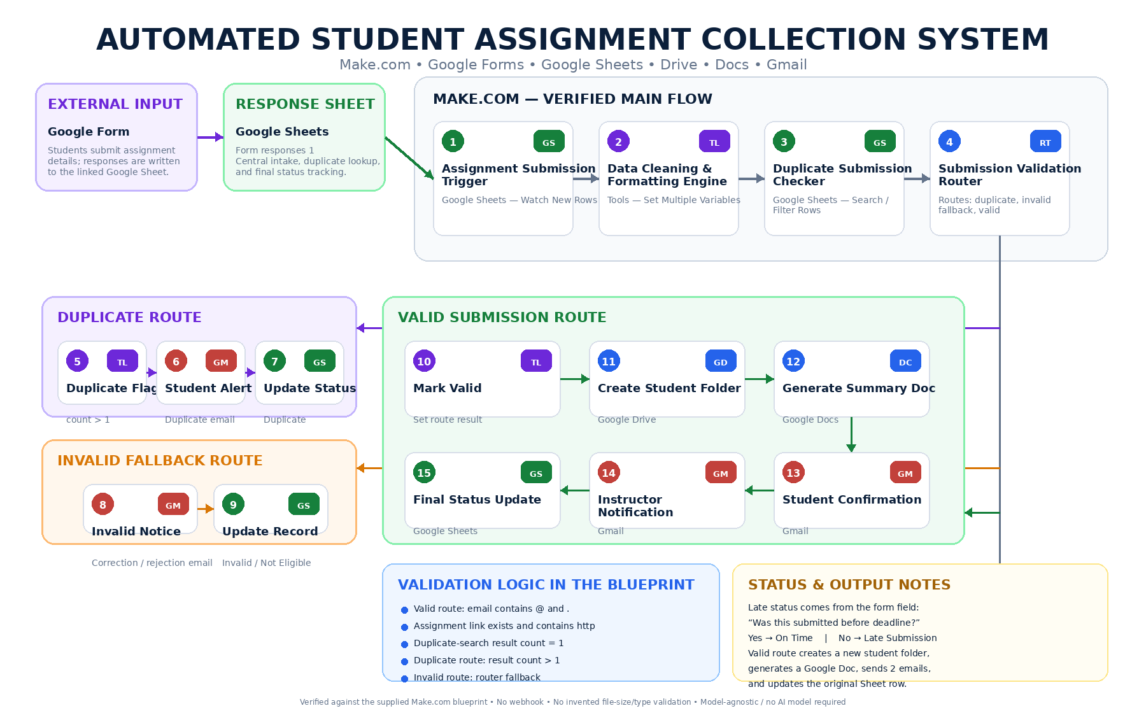
Task: Click the Submission Validation Router title
Action: (1010, 174)
